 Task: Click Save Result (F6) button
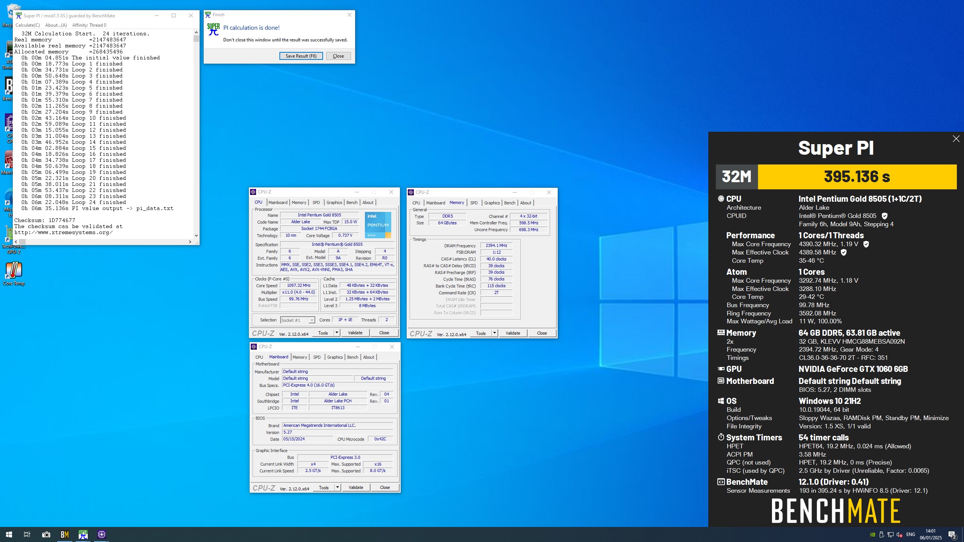(x=301, y=56)
